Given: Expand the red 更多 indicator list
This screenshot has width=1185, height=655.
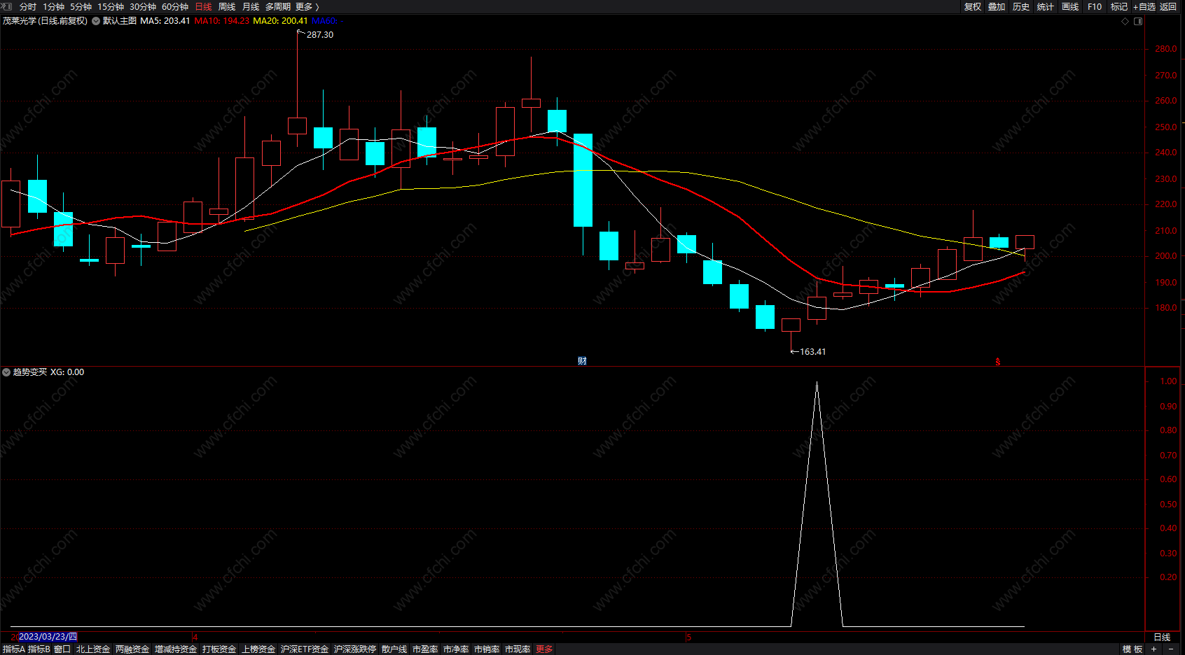Looking at the screenshot, I should (544, 649).
